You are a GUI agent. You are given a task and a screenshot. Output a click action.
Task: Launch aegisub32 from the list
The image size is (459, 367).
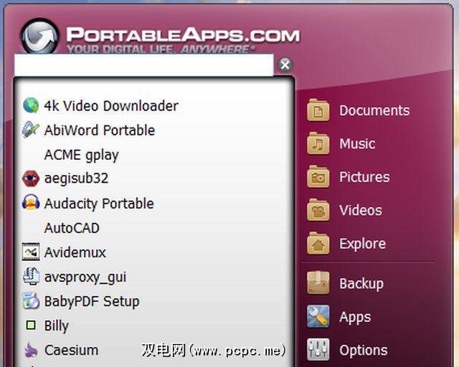76,178
